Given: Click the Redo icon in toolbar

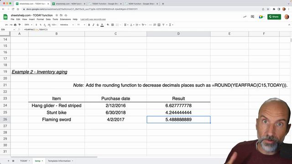Looking at the screenshot, I should [x=11, y=25].
